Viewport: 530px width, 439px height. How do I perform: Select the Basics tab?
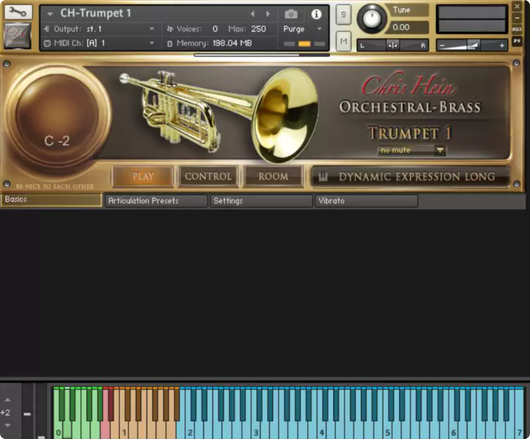pos(51,199)
